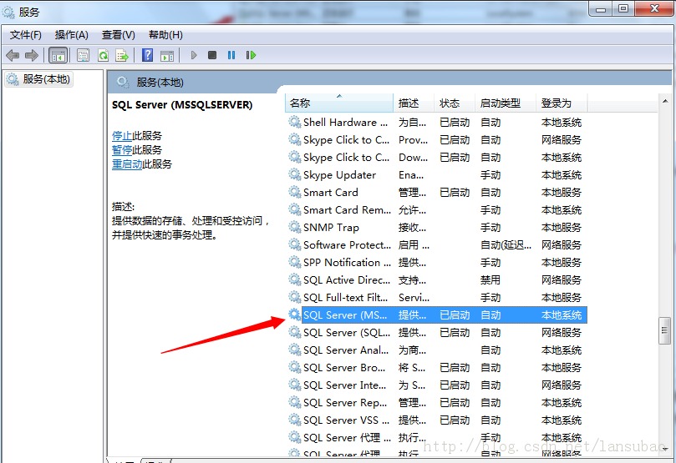Screen dimensions: 676x463
Task: Click gear icon of SQL Server (MS... row
Action: click(295, 315)
